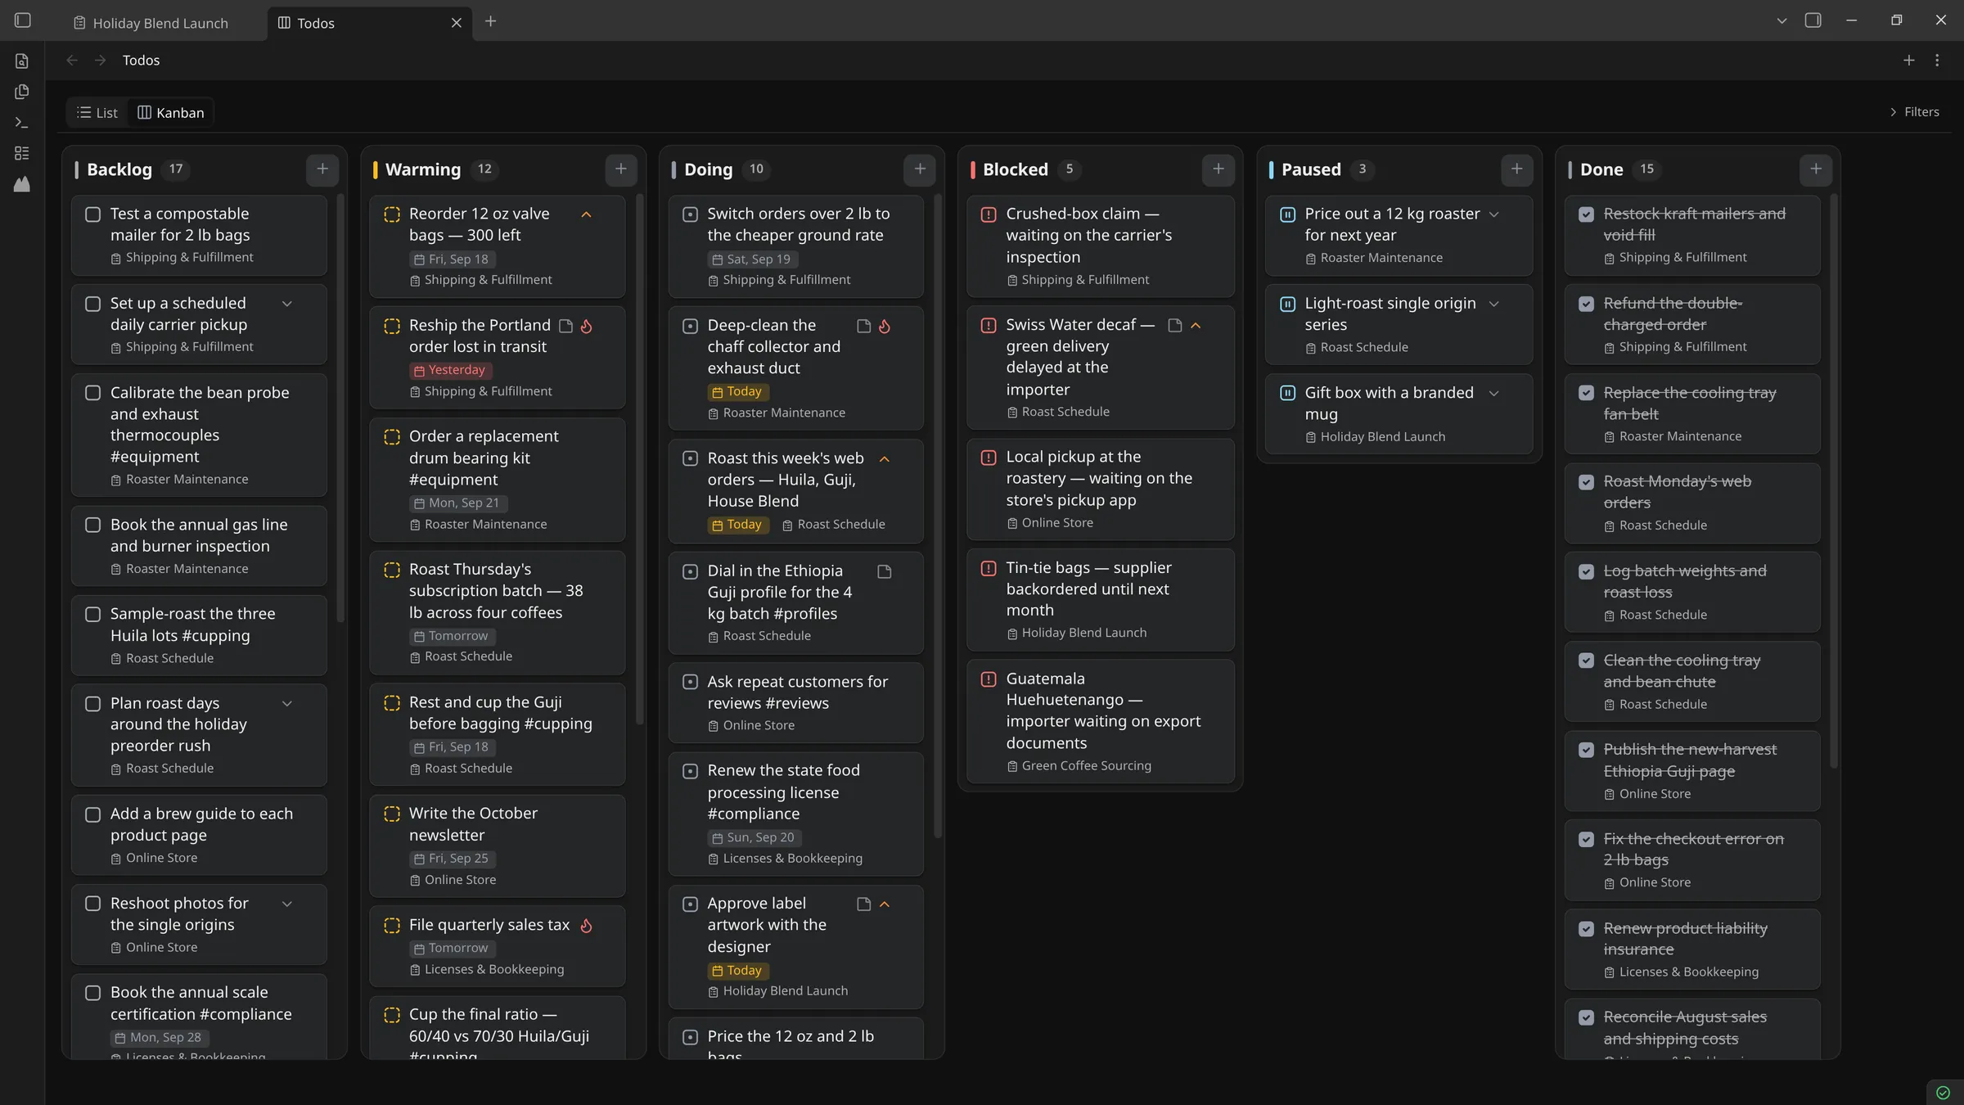Expand Gift box with a branded mug card
1964x1105 pixels.
coord(1494,394)
